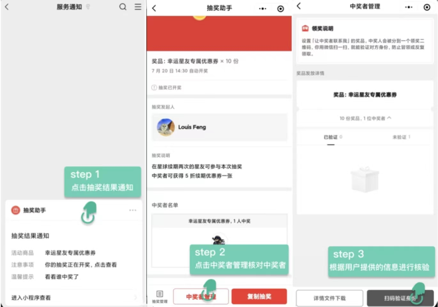Tap the 抽奖发起人 label
This screenshot has width=438, height=307.
(163, 107)
